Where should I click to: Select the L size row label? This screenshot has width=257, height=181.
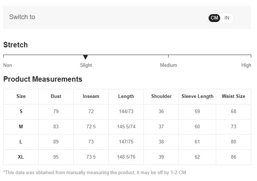click(21, 142)
